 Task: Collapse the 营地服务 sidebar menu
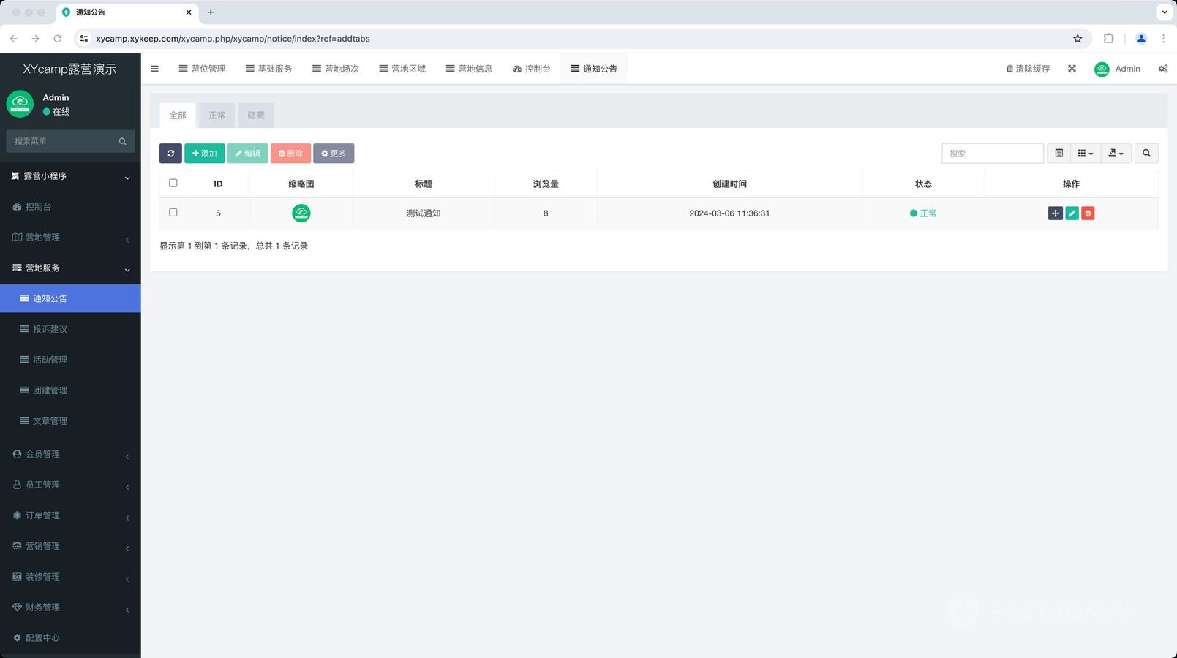coord(70,268)
